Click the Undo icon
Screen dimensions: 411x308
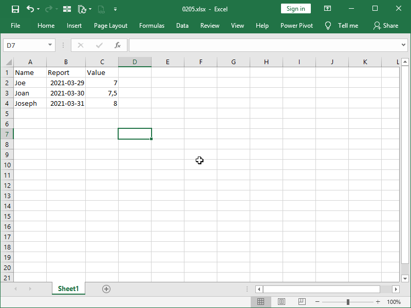coord(29,9)
